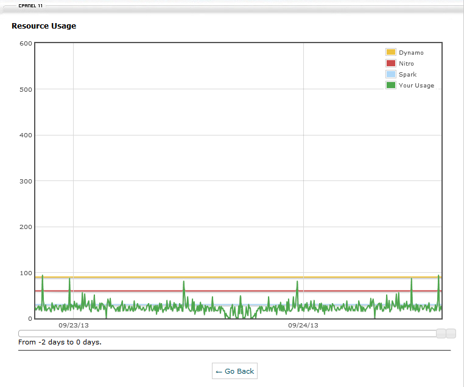Click the 09/23/13 date label on x-axis
The height and width of the screenshot is (387, 464).
pyautogui.click(x=73, y=325)
